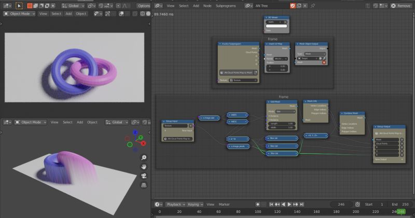Toggle snapping magnet in top header
This screenshot has width=415, height=218.
point(101,6)
